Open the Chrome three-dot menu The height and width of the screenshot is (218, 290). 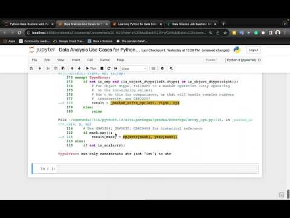[285, 33]
